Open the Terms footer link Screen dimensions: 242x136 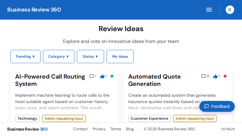(116, 129)
